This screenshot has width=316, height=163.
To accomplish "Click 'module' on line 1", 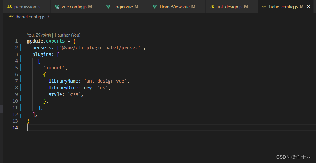I will (35, 41).
